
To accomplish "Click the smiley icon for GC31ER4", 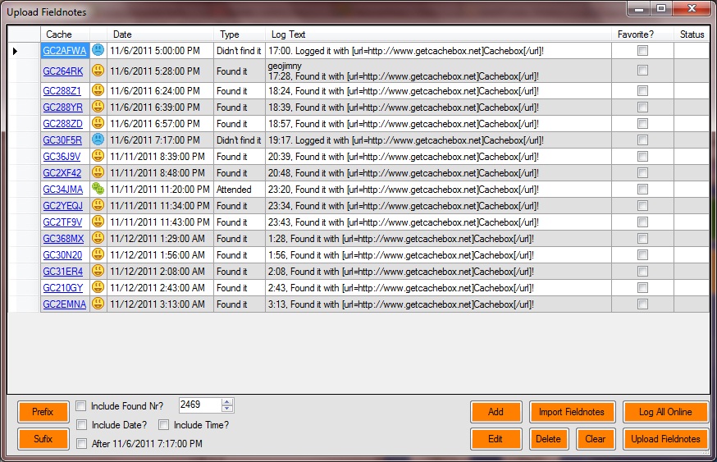I will click(x=98, y=271).
